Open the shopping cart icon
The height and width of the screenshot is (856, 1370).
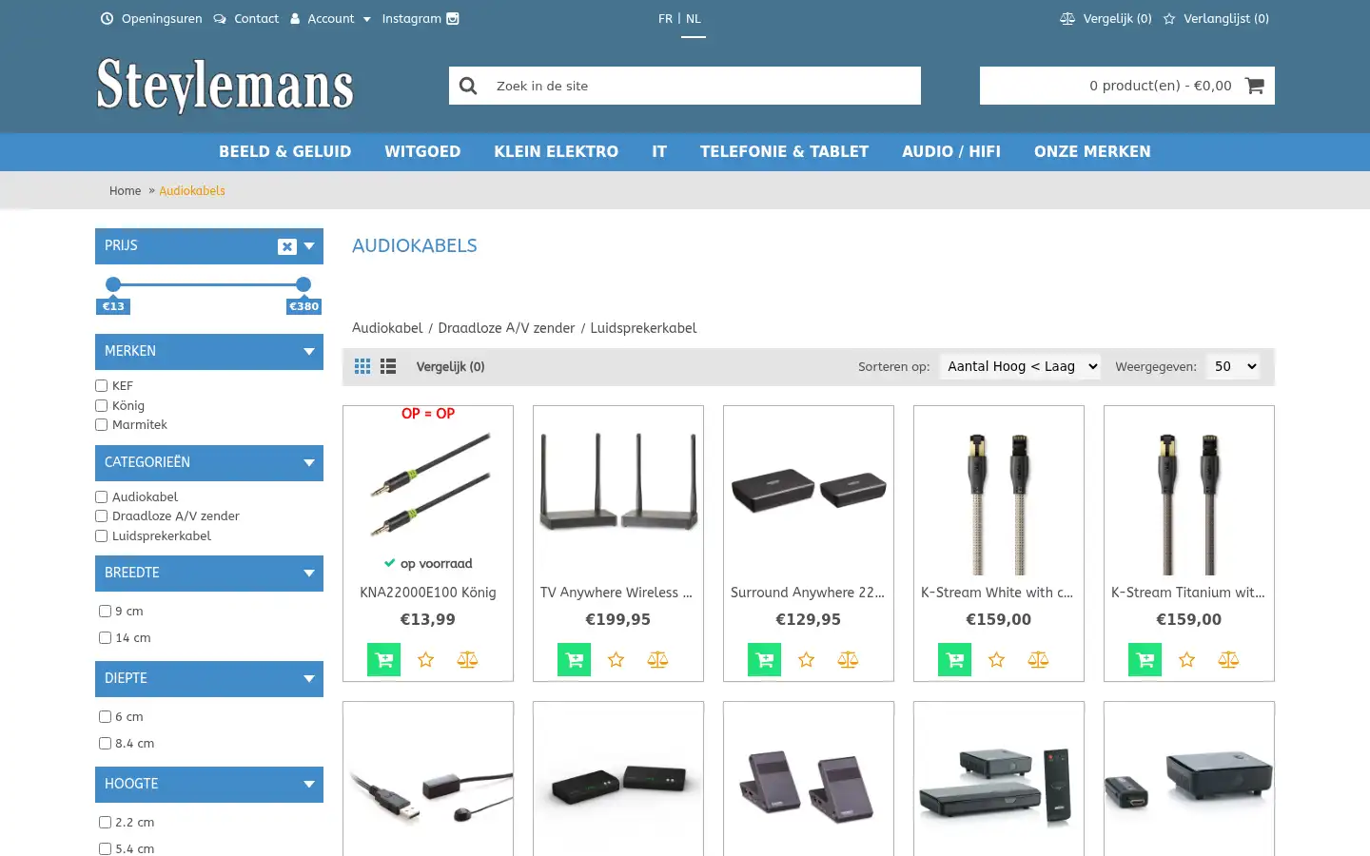pos(1254,86)
